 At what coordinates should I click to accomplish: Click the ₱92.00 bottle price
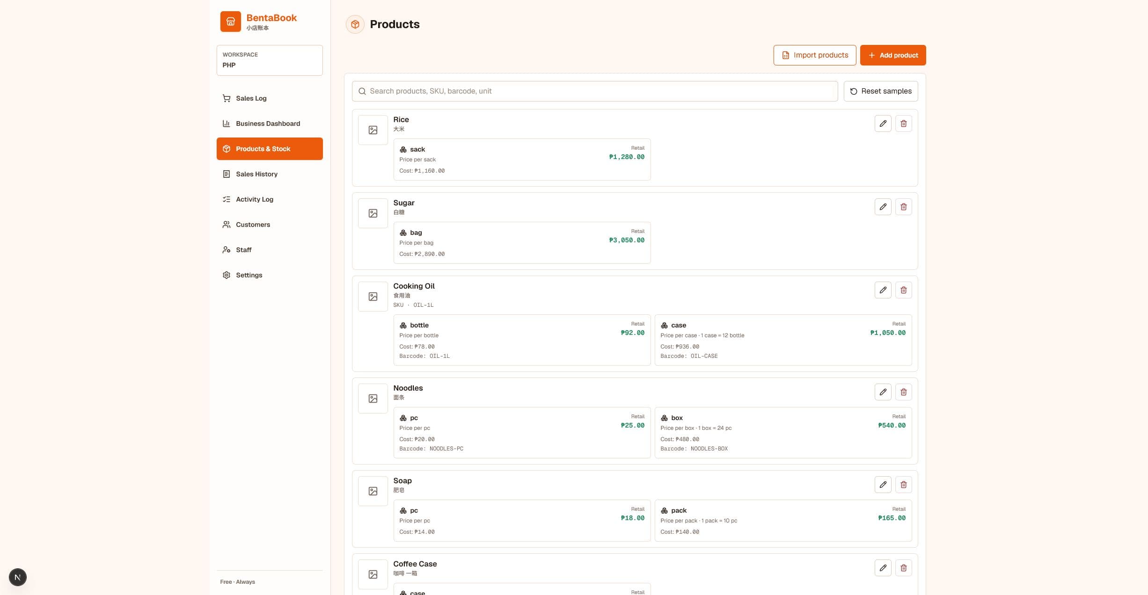click(x=632, y=333)
